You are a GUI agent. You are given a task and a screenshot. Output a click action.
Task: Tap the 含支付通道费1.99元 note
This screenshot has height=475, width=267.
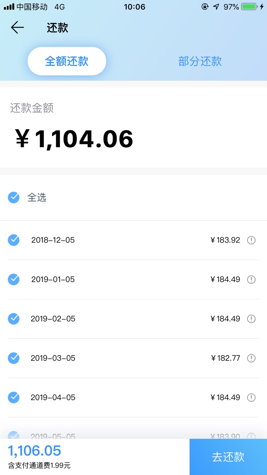click(39, 465)
